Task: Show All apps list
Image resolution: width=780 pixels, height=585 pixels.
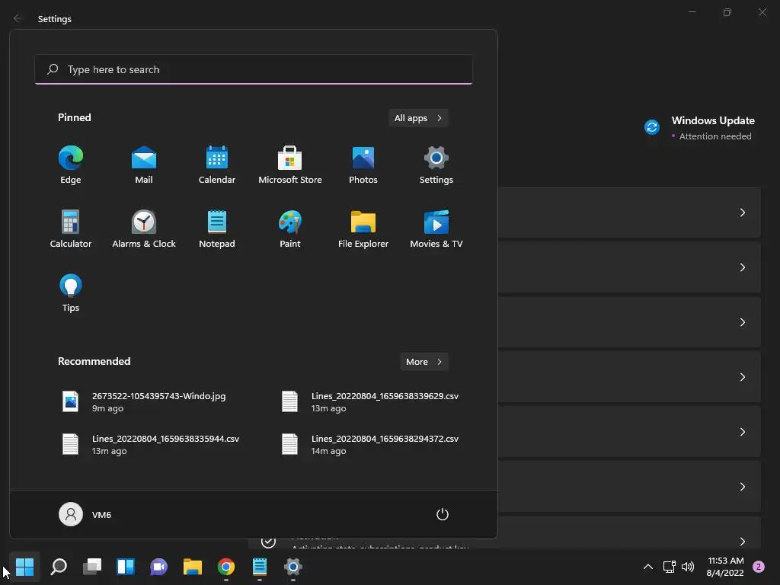Action: (x=418, y=118)
